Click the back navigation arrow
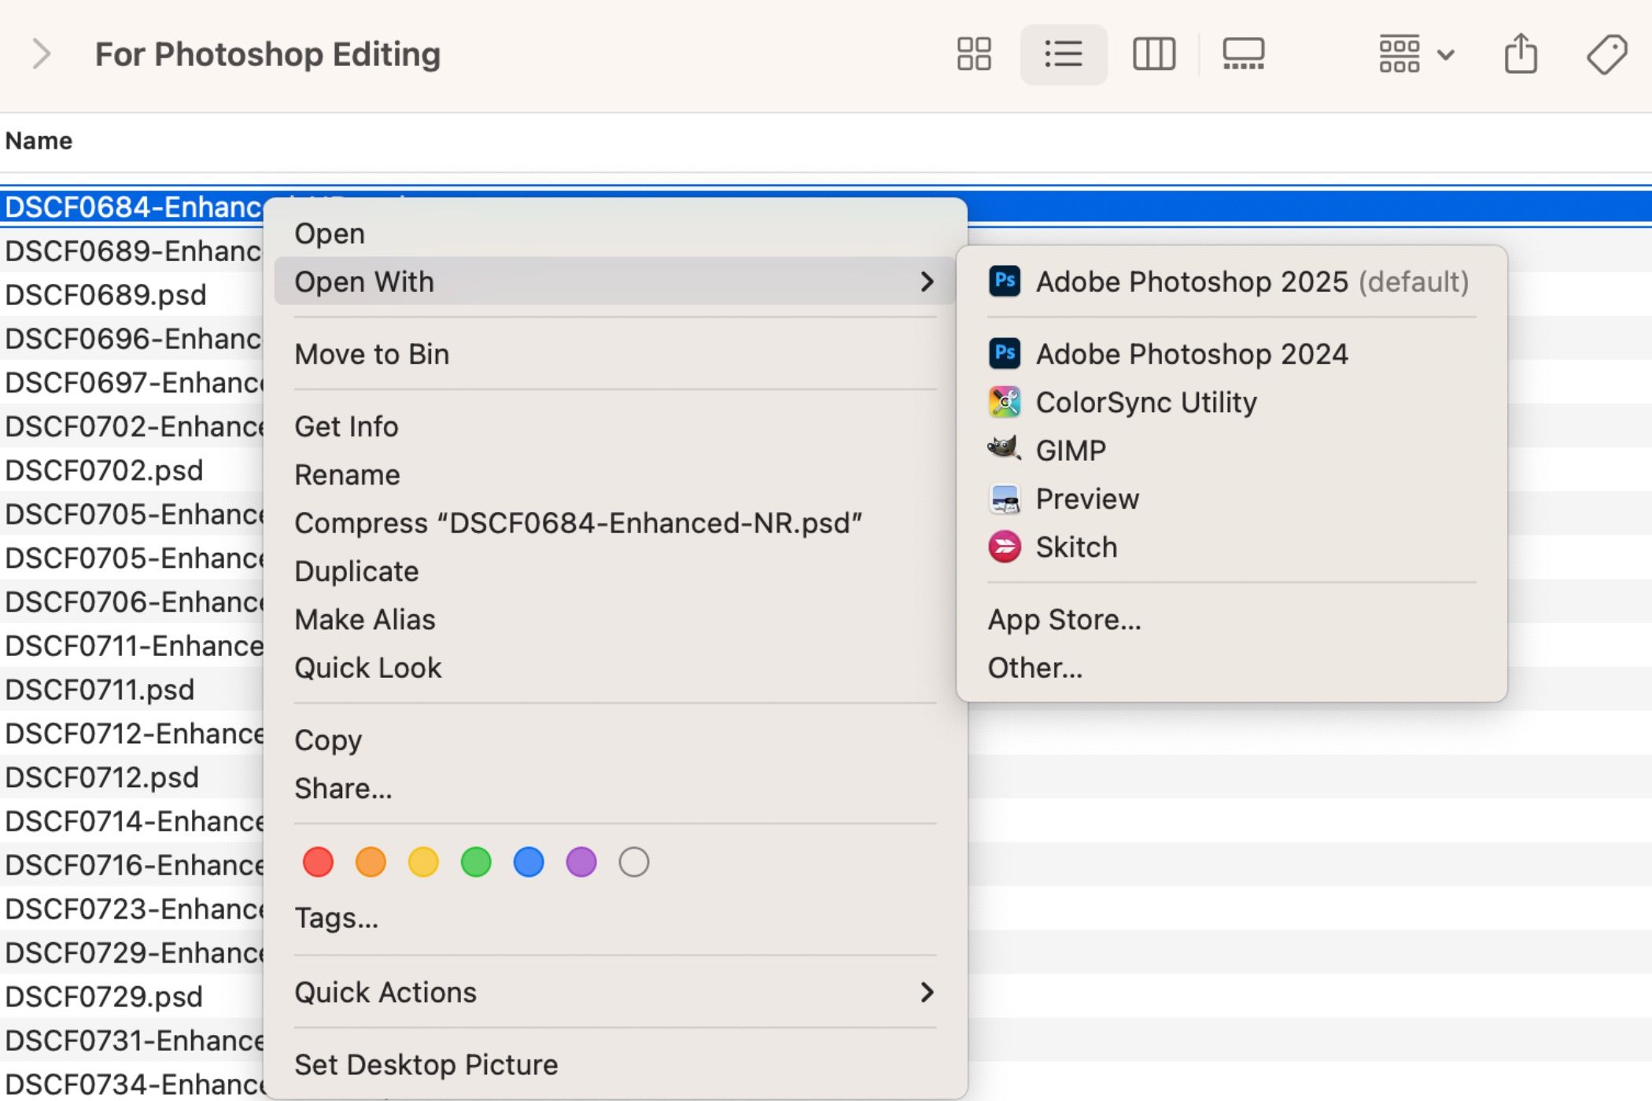 coord(41,53)
